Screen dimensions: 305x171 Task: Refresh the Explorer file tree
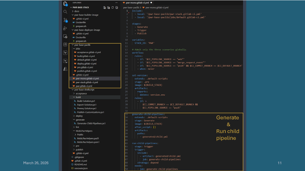tap(113, 7)
